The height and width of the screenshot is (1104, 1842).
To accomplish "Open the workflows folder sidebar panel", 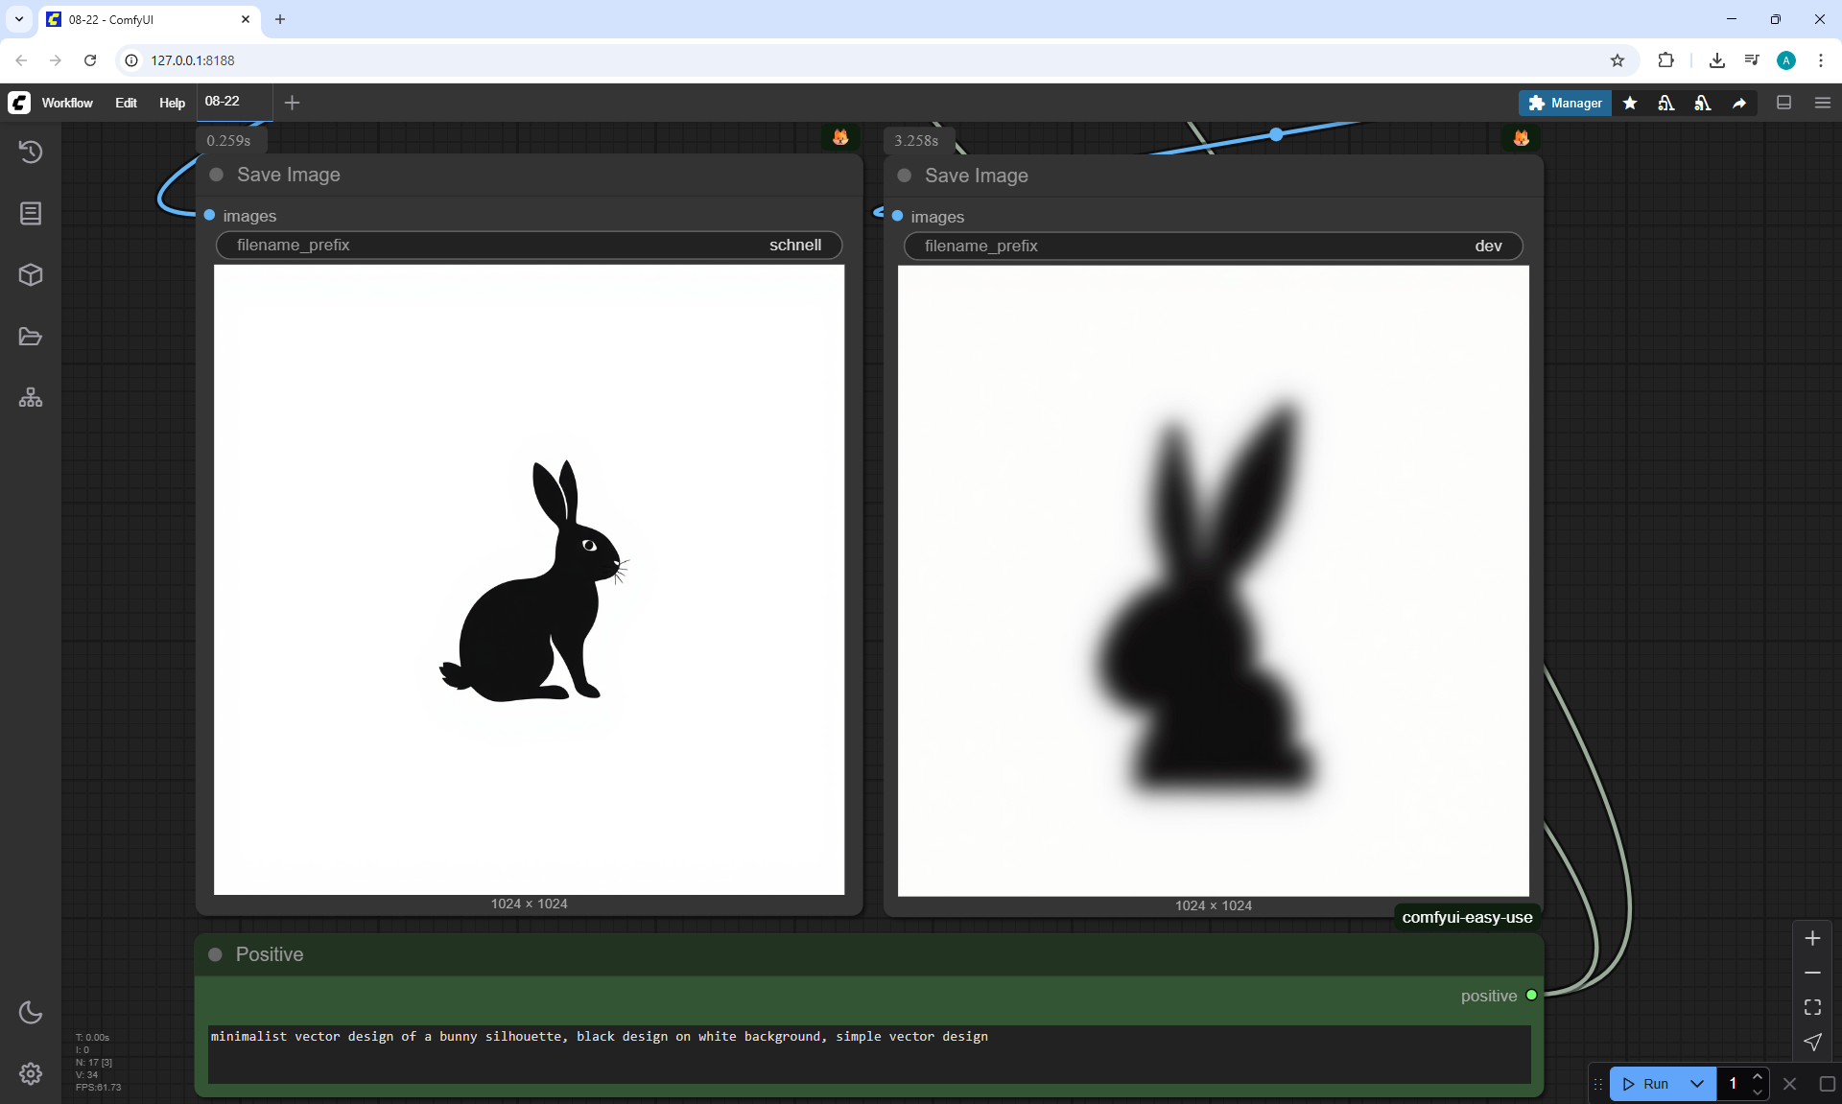I will point(31,337).
